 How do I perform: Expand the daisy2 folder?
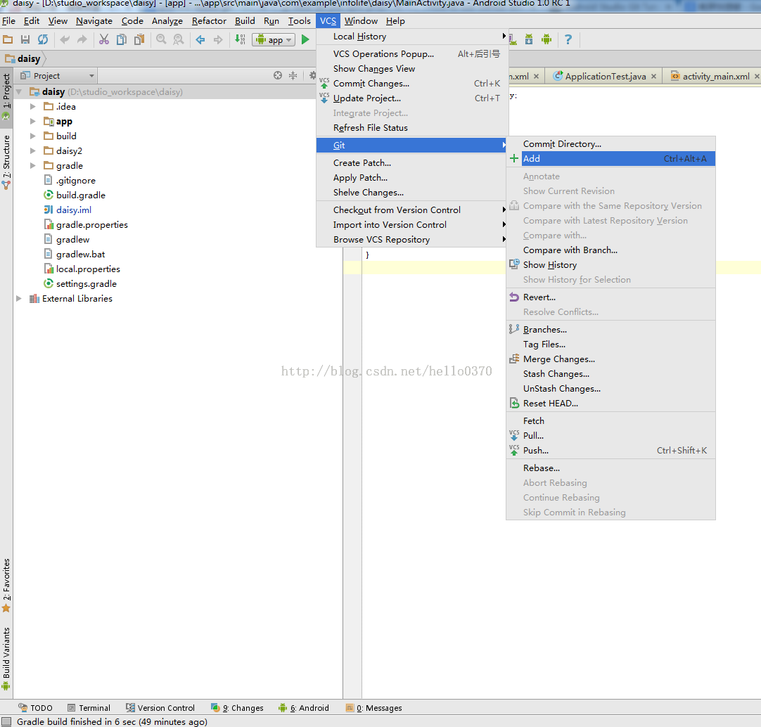click(33, 151)
